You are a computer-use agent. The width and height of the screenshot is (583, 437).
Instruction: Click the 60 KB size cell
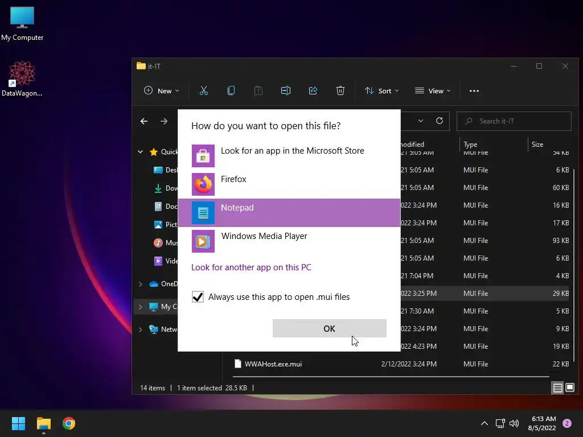tap(561, 188)
